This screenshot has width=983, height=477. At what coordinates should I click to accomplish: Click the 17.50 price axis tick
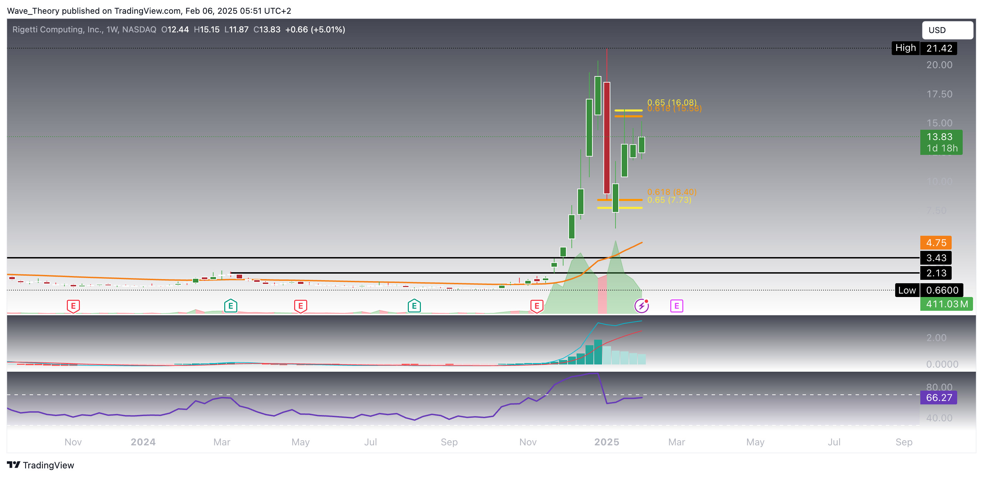tap(939, 94)
